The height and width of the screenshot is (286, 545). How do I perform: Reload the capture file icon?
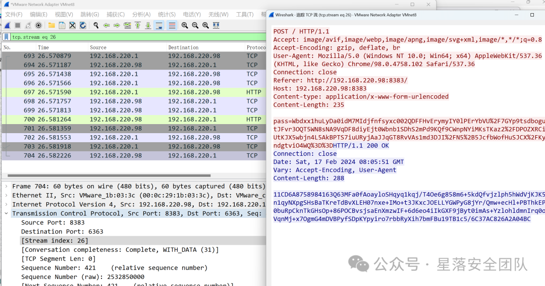(x=83, y=25)
